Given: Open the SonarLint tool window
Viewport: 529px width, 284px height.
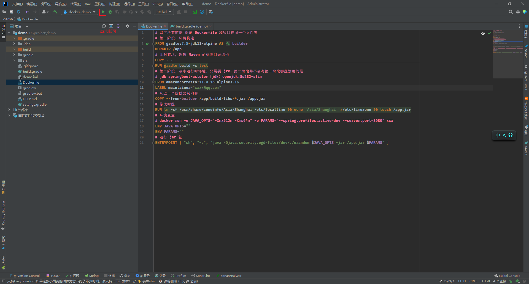Looking at the screenshot, I should tap(201, 275).
